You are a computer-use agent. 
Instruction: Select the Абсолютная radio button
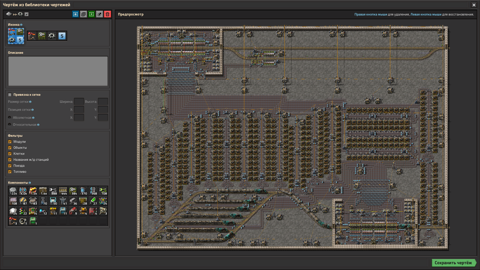10,117
